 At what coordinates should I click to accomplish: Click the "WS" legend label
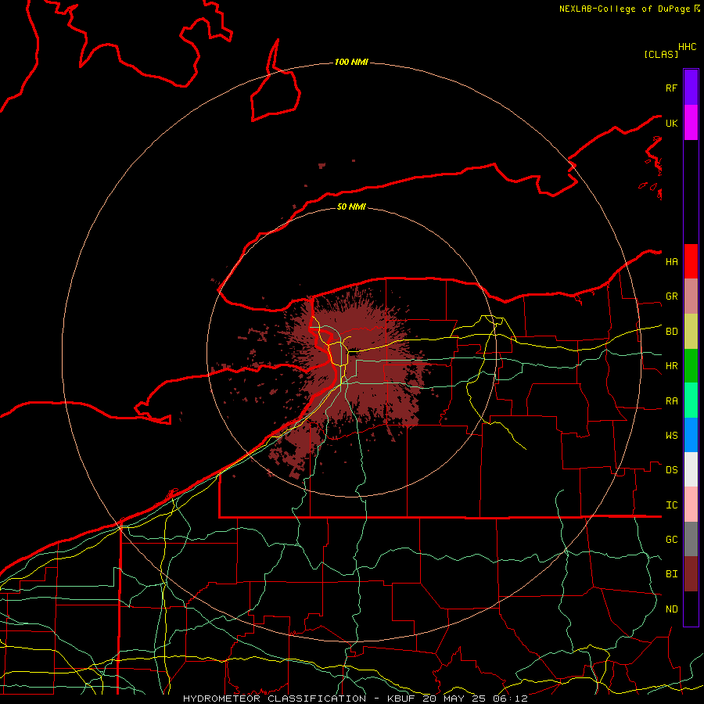671,436
